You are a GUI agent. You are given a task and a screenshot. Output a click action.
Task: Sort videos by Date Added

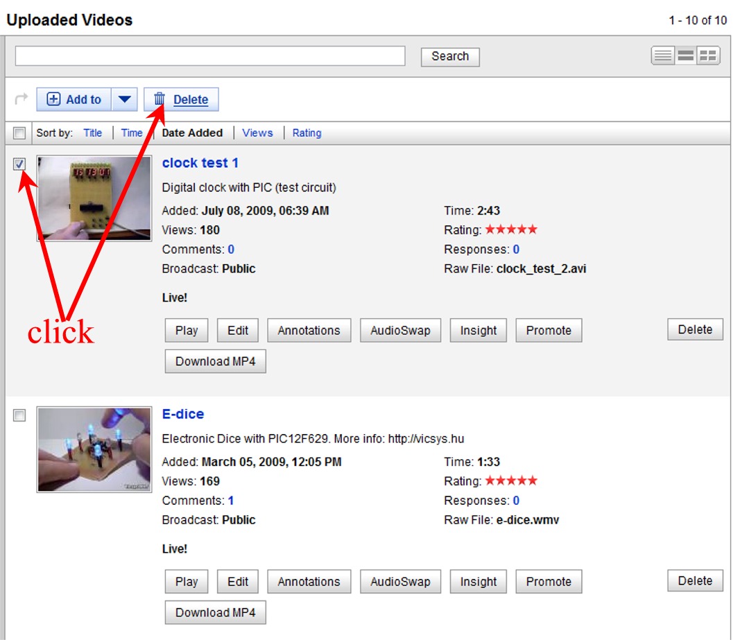click(192, 132)
